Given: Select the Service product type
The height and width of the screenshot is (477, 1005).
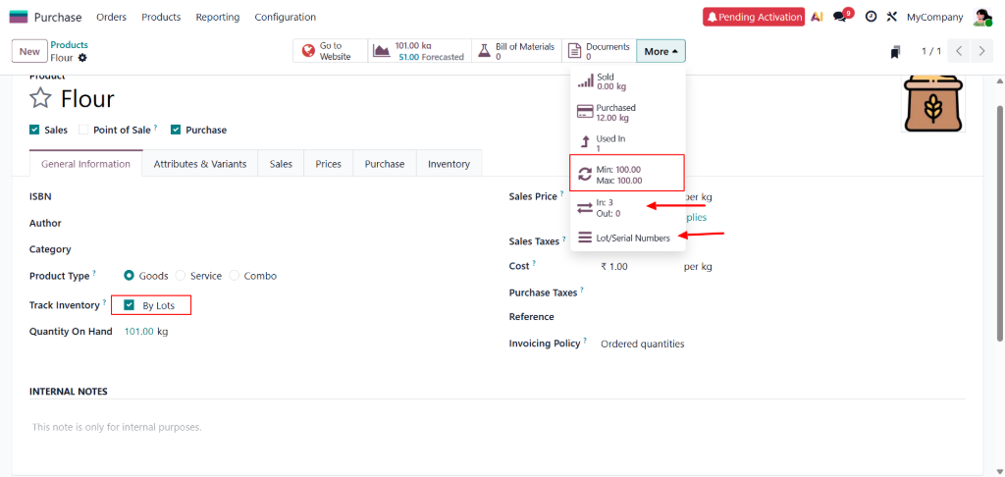Looking at the screenshot, I should (181, 276).
